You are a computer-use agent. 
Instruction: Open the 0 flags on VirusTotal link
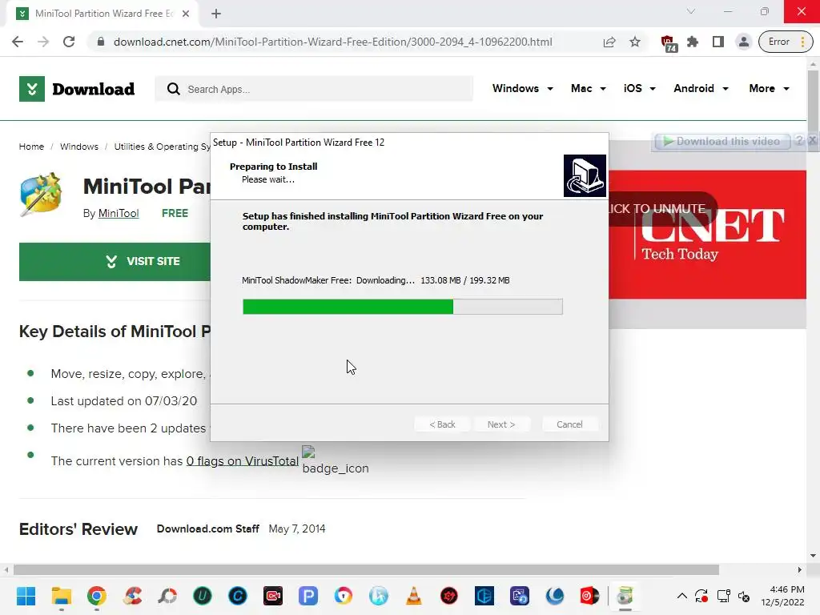[x=242, y=460]
